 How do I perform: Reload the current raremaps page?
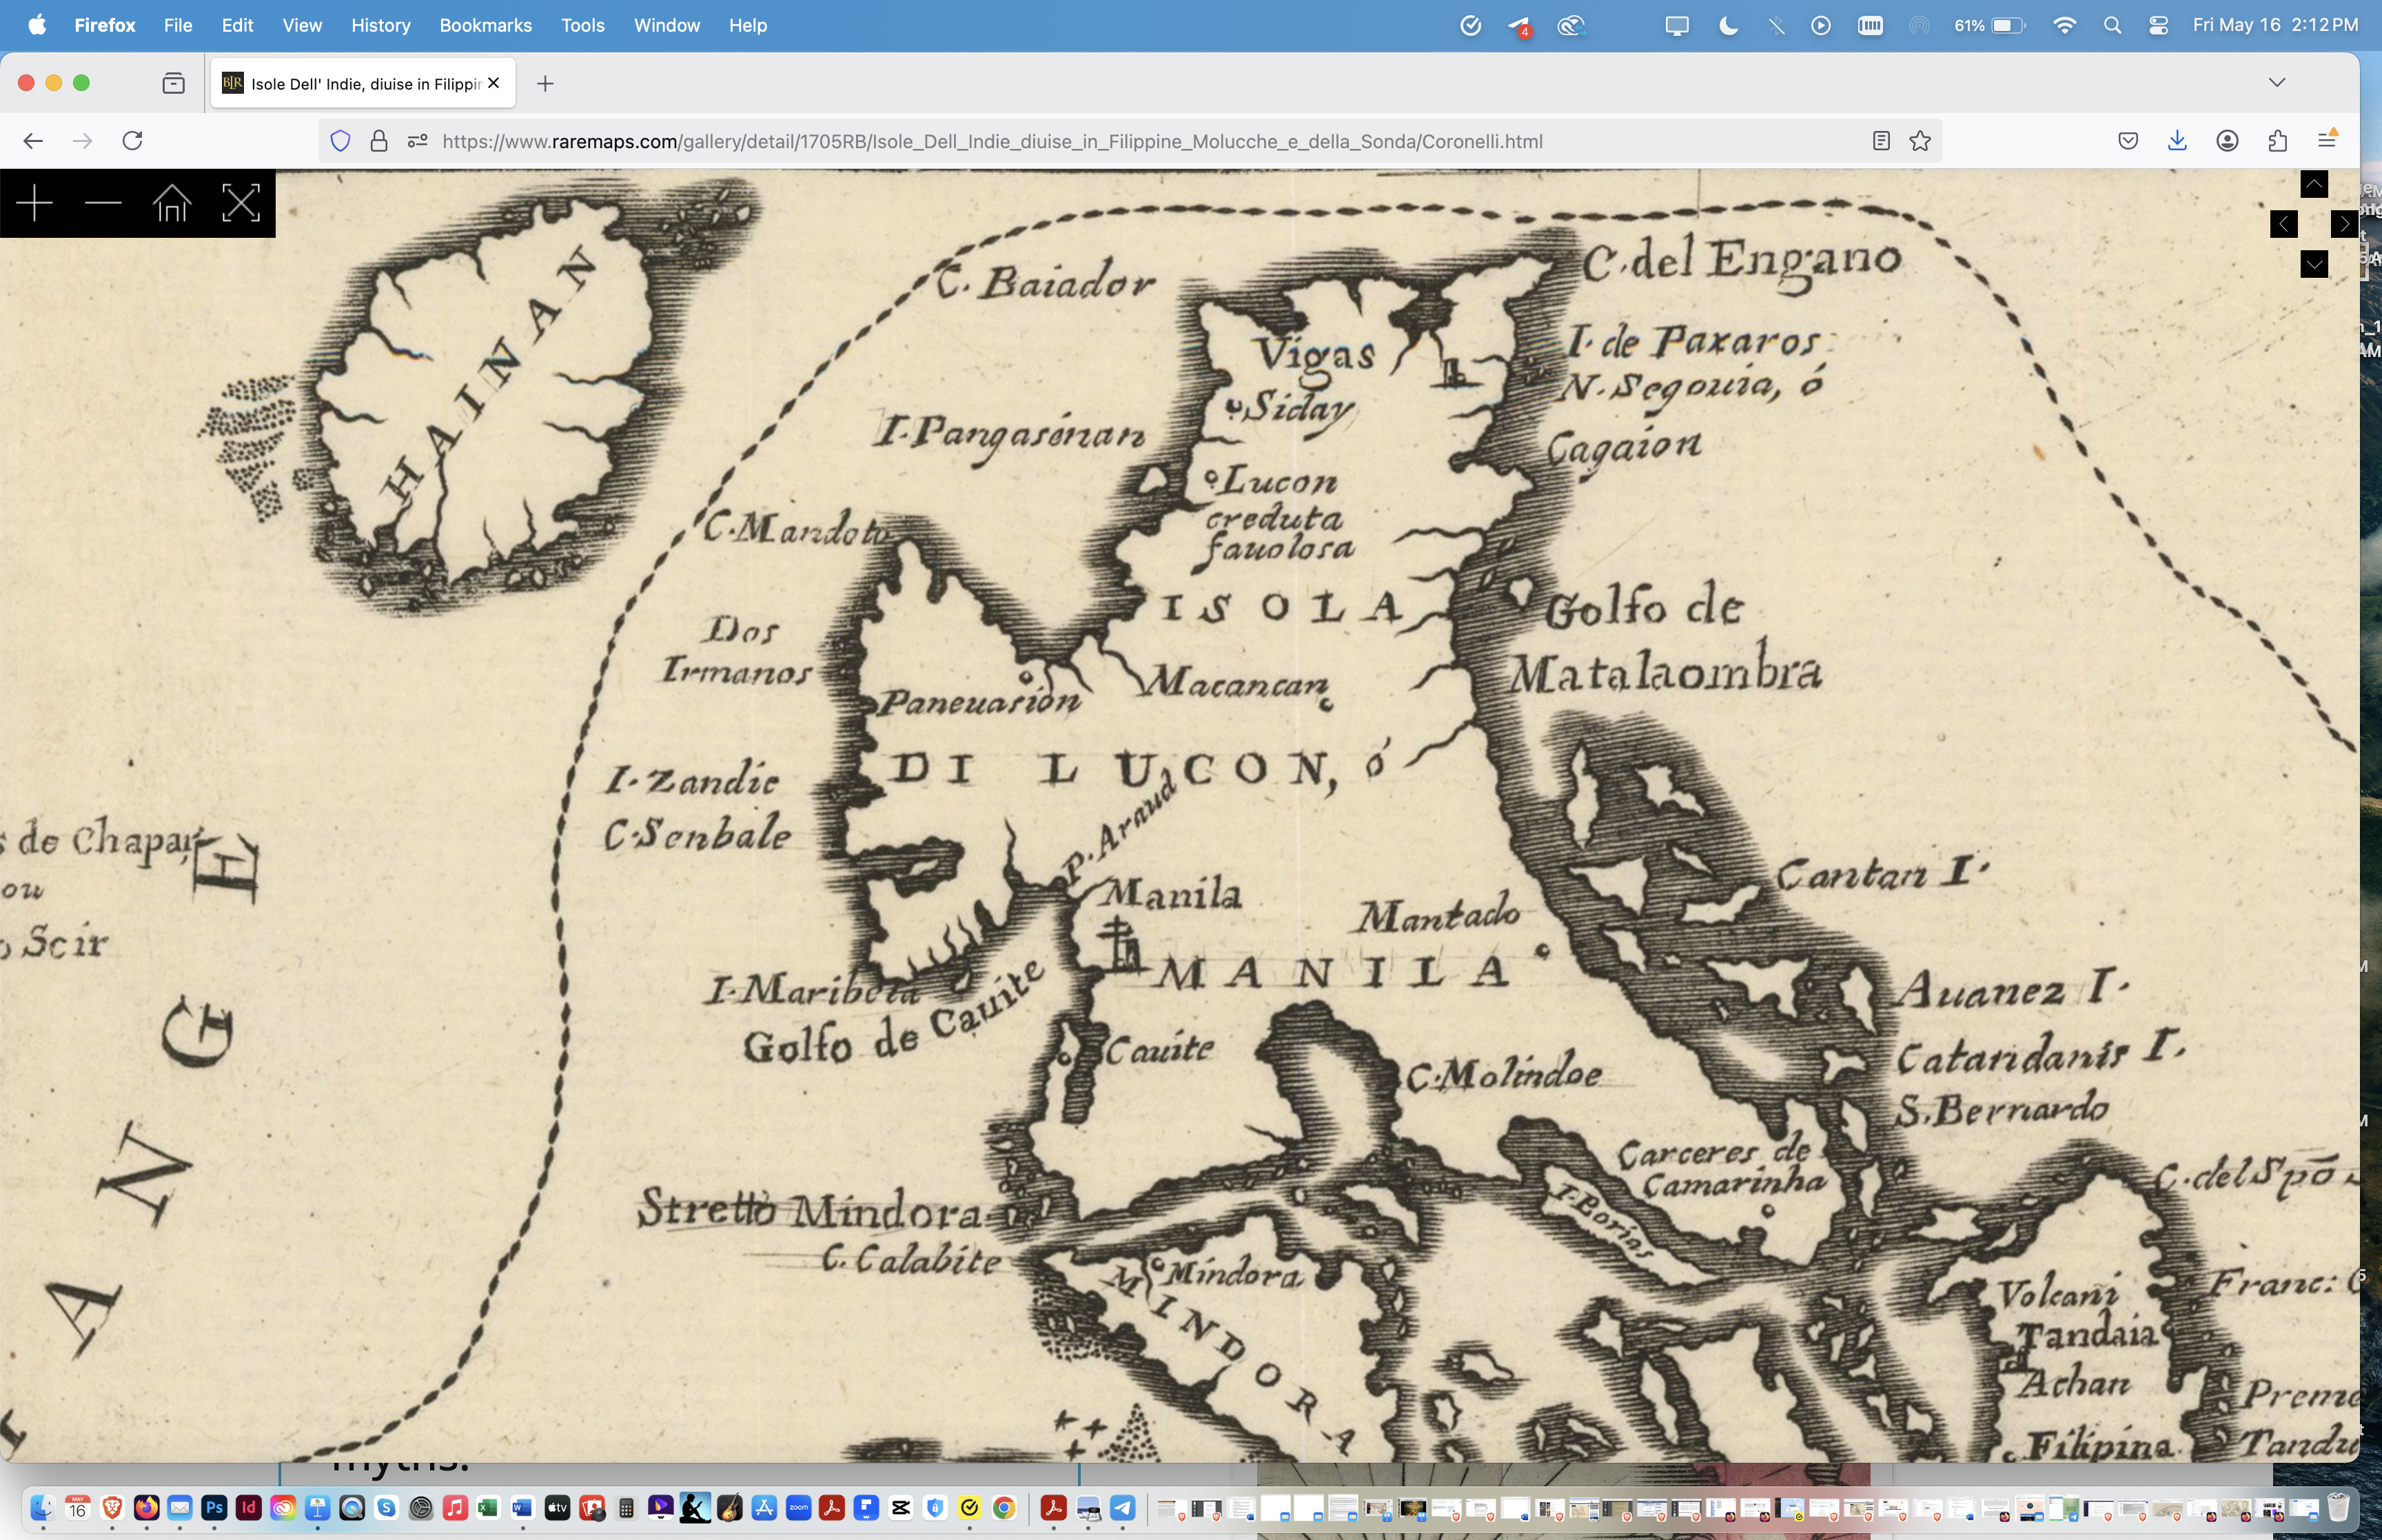pyautogui.click(x=132, y=141)
